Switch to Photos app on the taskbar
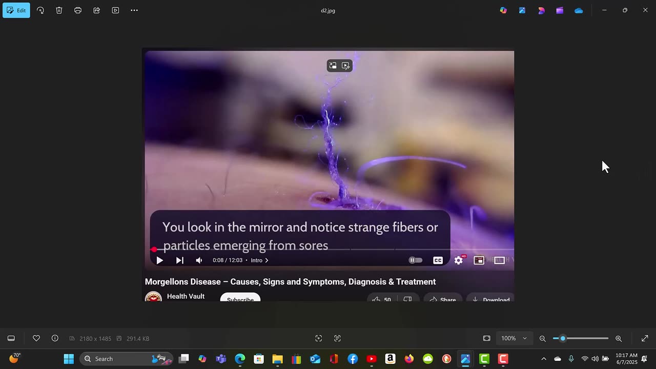The width and height of the screenshot is (656, 369). click(x=465, y=359)
